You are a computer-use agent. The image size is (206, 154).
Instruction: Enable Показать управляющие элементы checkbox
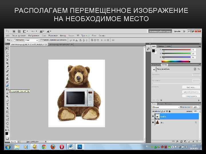(x=41, y=40)
